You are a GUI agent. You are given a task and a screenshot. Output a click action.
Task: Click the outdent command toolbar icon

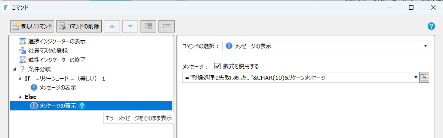166,26
